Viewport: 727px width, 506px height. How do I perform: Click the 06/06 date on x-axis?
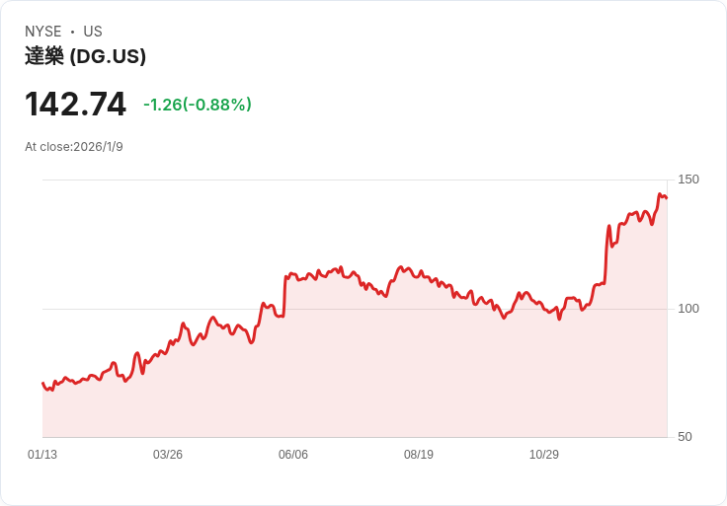[293, 455]
